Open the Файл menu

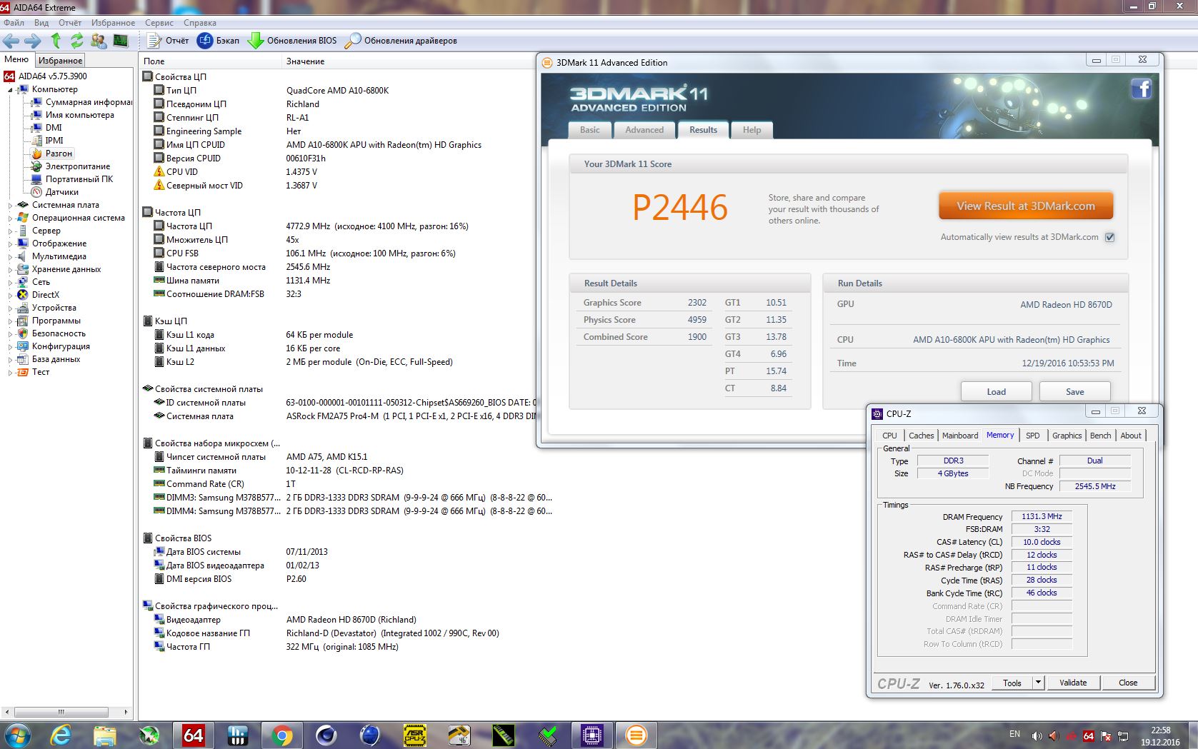(x=14, y=23)
